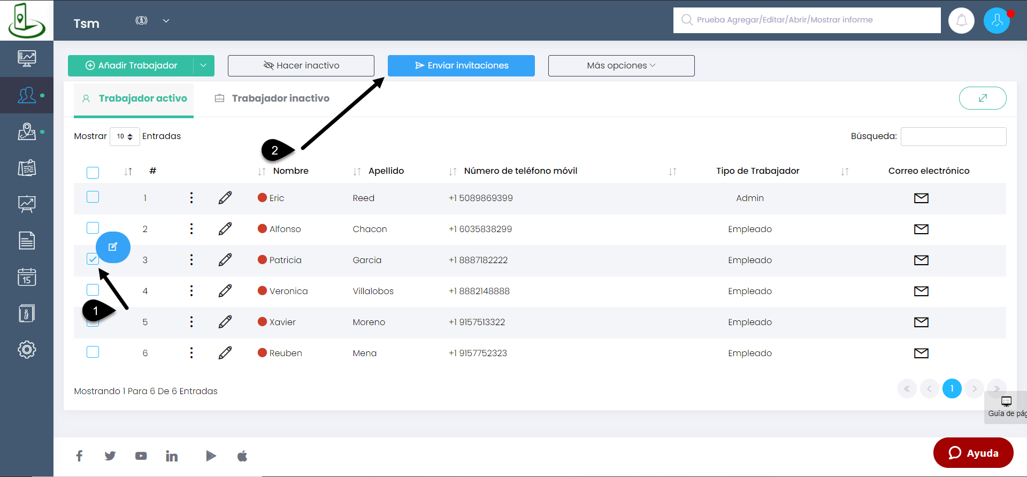Open the Mostrar entries count selector
This screenshot has width=1027, height=477.
point(125,136)
